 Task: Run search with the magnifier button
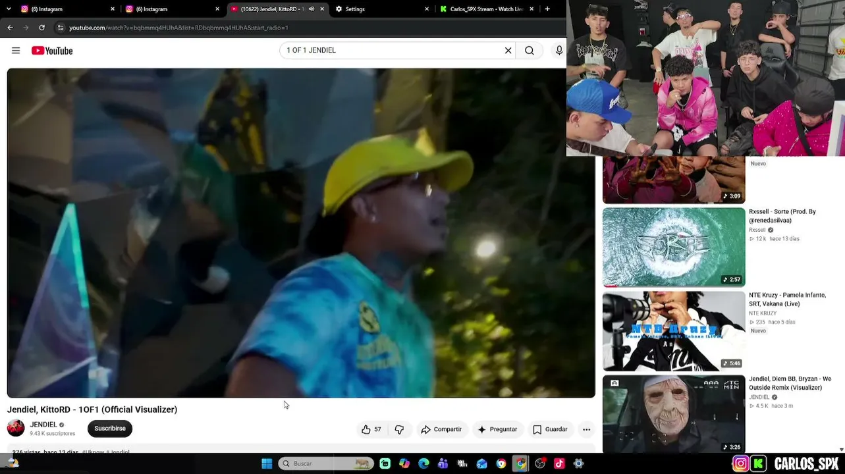pyautogui.click(x=530, y=51)
